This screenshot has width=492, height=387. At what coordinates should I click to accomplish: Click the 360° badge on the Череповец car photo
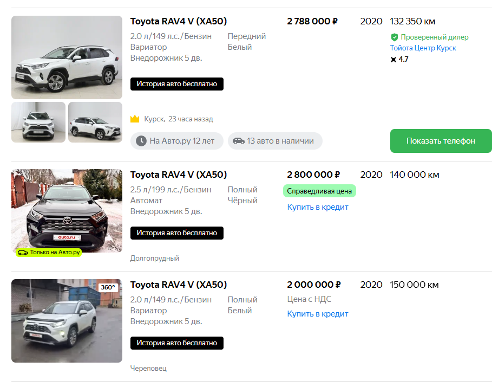point(108,287)
